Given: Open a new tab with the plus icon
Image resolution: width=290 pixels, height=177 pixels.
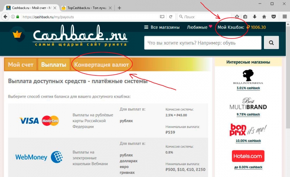Looking at the screenshot, I should [120, 8].
